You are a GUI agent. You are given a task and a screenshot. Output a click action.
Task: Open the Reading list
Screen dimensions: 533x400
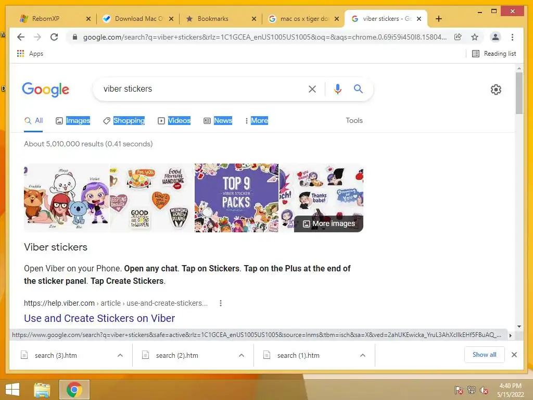click(x=494, y=54)
